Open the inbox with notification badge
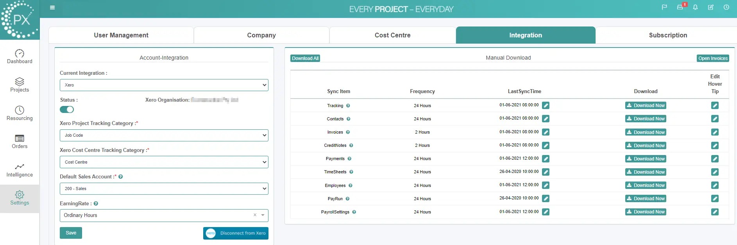Screen dimensions: 737x245 pyautogui.click(x=680, y=7)
